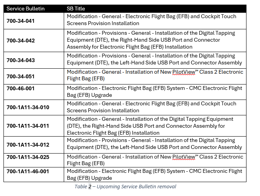Click the underlined PilotView word in row 700-34-051

click(184, 72)
